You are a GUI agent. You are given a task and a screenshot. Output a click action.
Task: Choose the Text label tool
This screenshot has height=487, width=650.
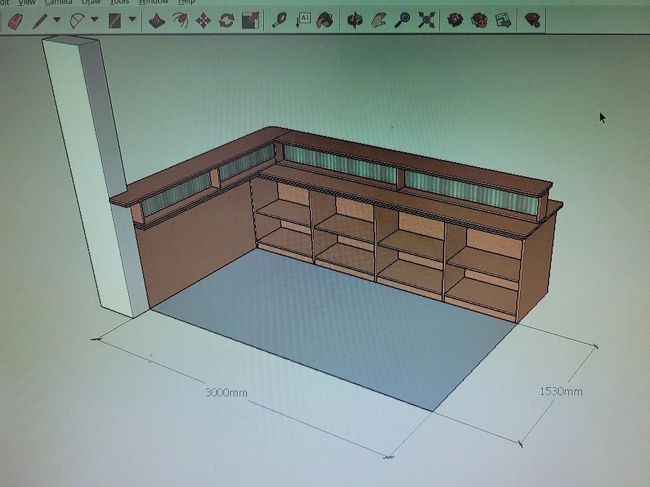(303, 20)
